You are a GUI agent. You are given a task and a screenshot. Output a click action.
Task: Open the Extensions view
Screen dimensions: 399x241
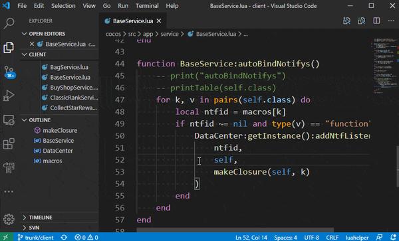coord(9,143)
